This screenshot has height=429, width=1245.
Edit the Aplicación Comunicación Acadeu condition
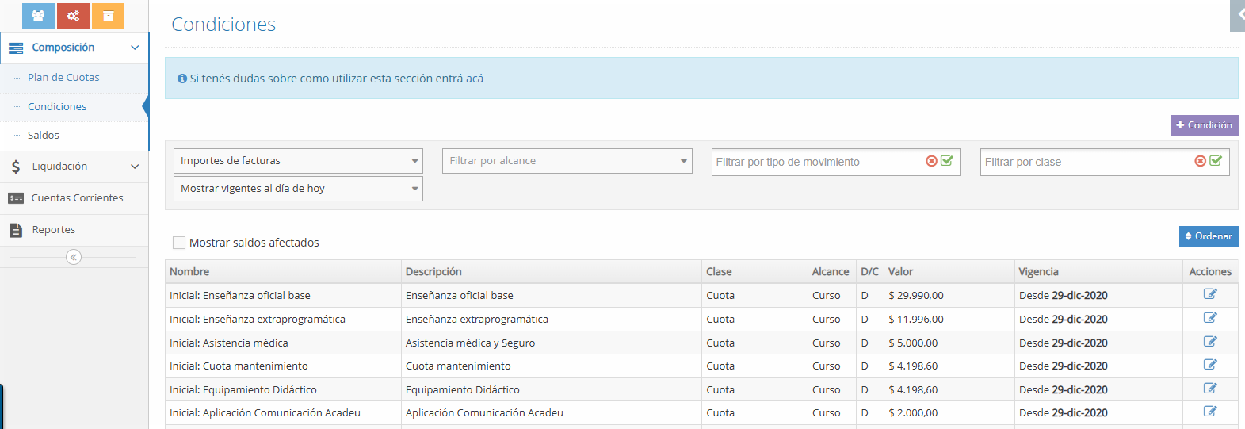1209,412
